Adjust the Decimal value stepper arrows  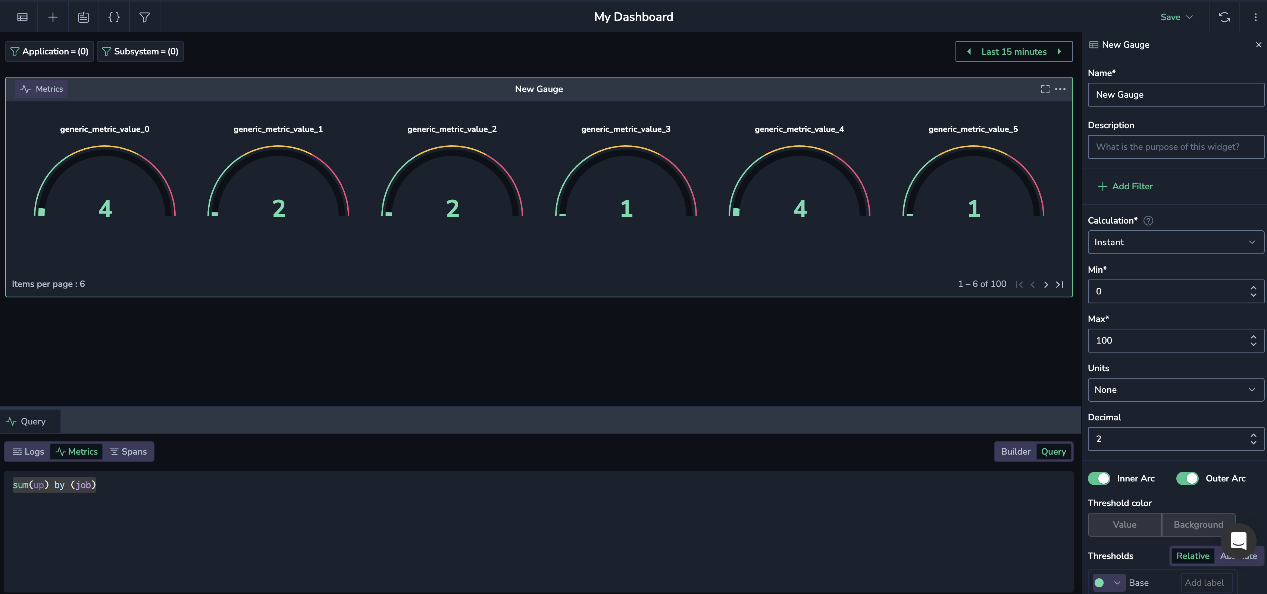point(1253,439)
